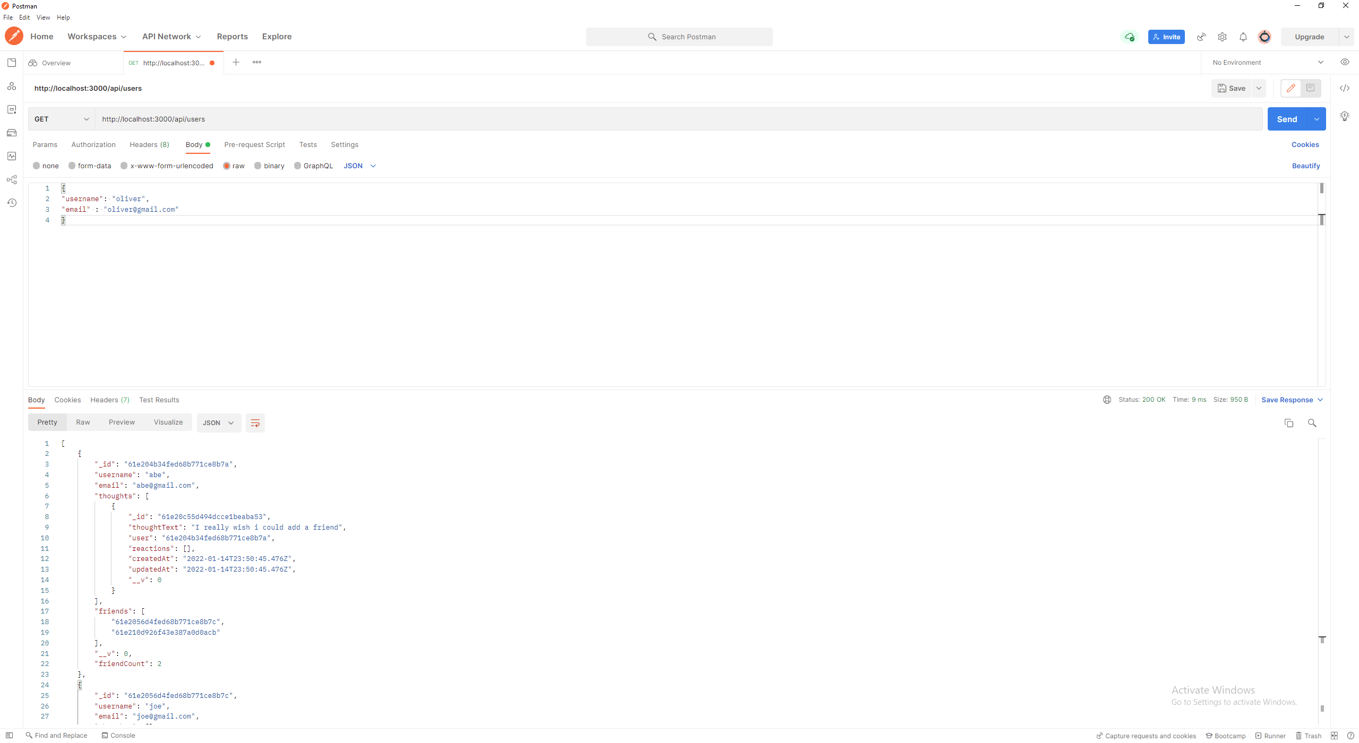1359x743 pixels.
Task: Click the environment quick look eye
Action: point(1344,62)
